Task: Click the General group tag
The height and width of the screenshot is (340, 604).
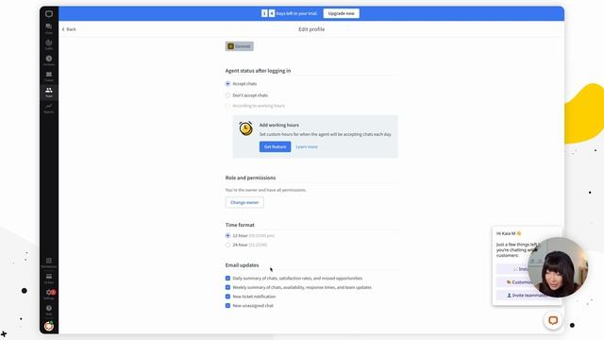Action: [239, 46]
